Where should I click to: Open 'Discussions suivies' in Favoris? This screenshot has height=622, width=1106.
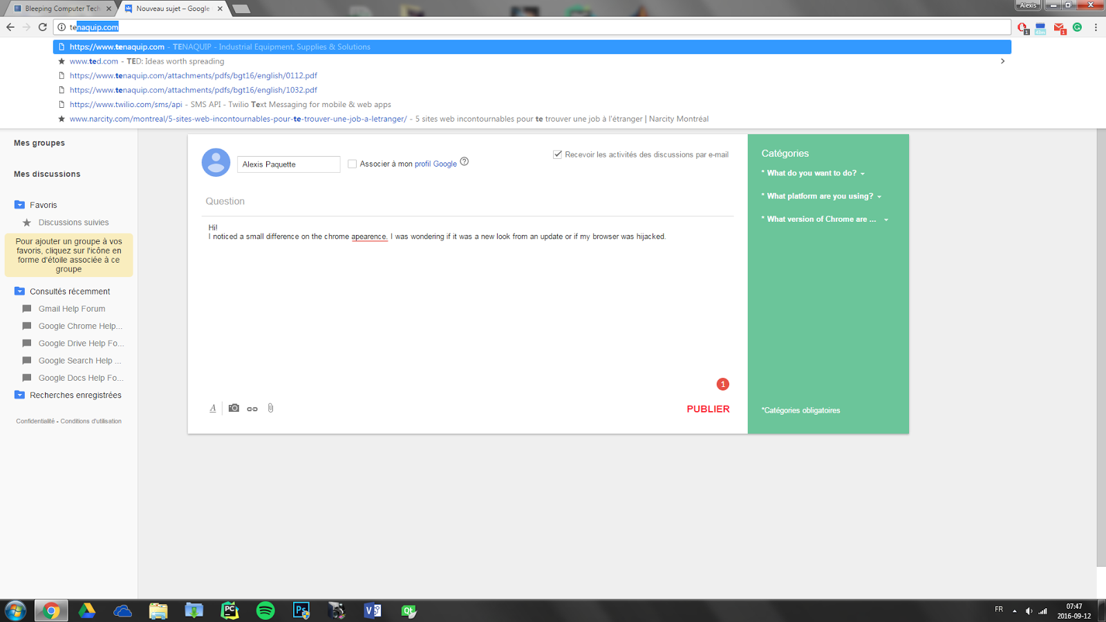(73, 223)
